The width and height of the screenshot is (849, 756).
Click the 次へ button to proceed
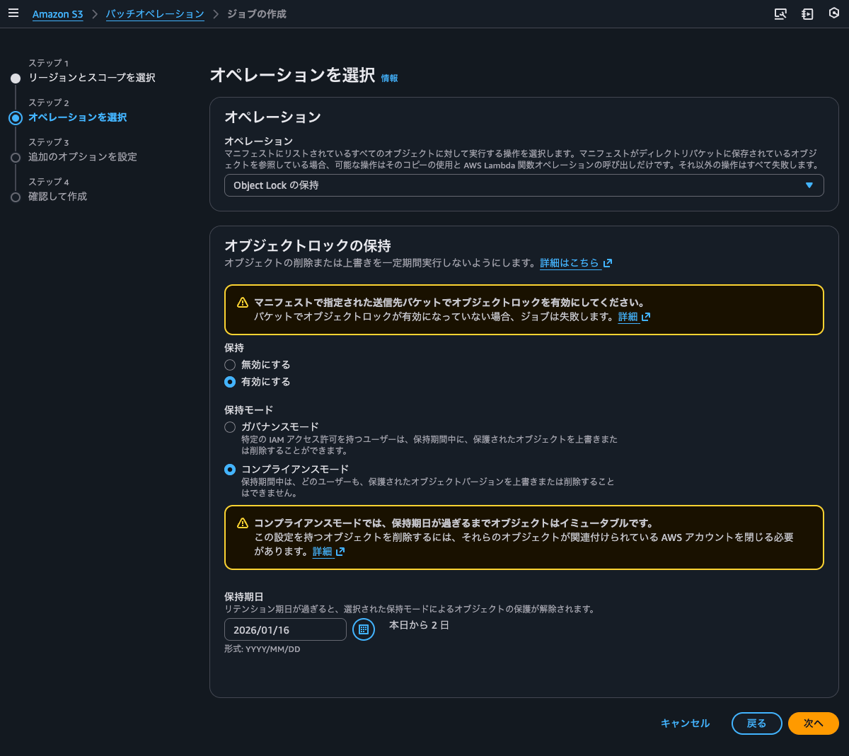click(813, 723)
